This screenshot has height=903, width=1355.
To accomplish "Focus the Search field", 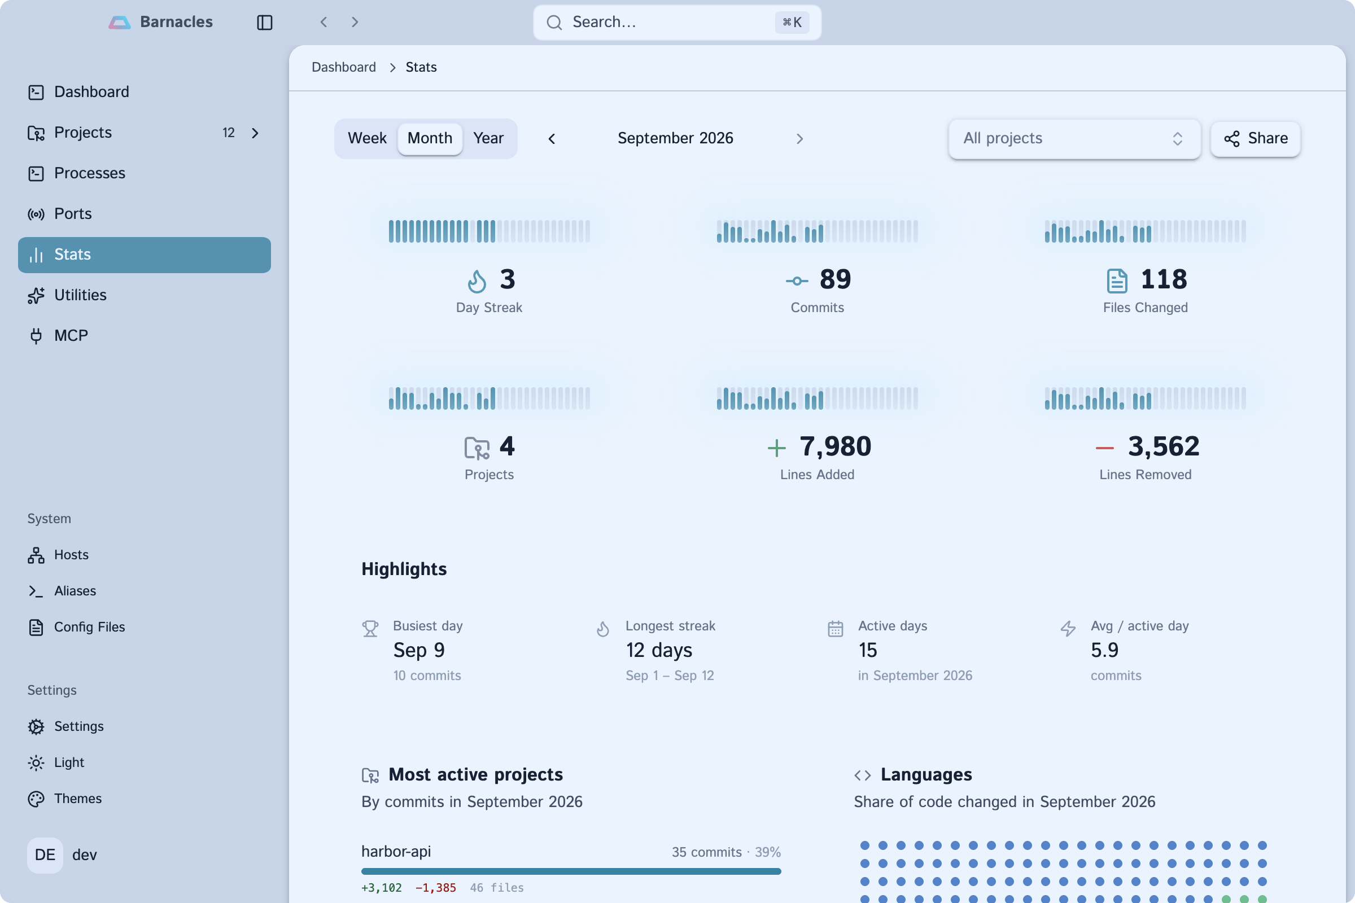I will pyautogui.click(x=677, y=23).
